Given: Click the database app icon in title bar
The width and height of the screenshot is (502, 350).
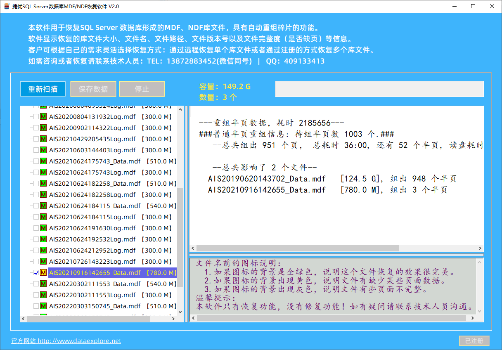Looking at the screenshot, I should (6, 6).
